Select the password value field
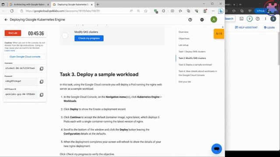Viewport: 280px width, 157px height. [21, 82]
